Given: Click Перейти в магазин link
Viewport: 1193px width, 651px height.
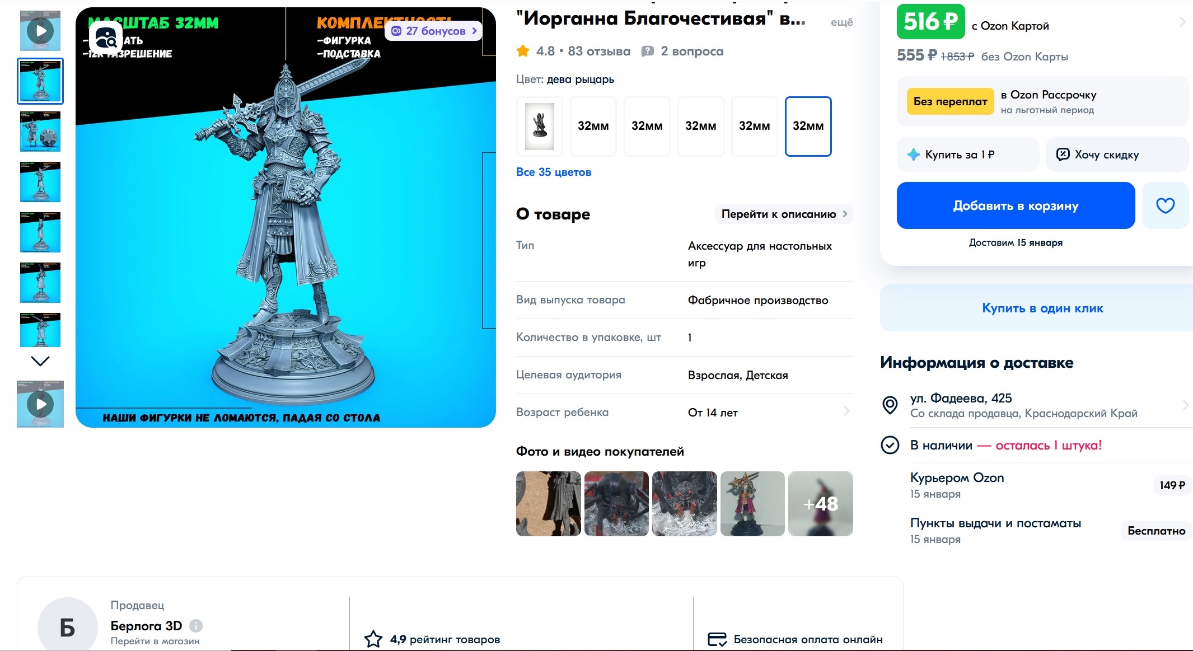Looking at the screenshot, I should tap(155, 641).
